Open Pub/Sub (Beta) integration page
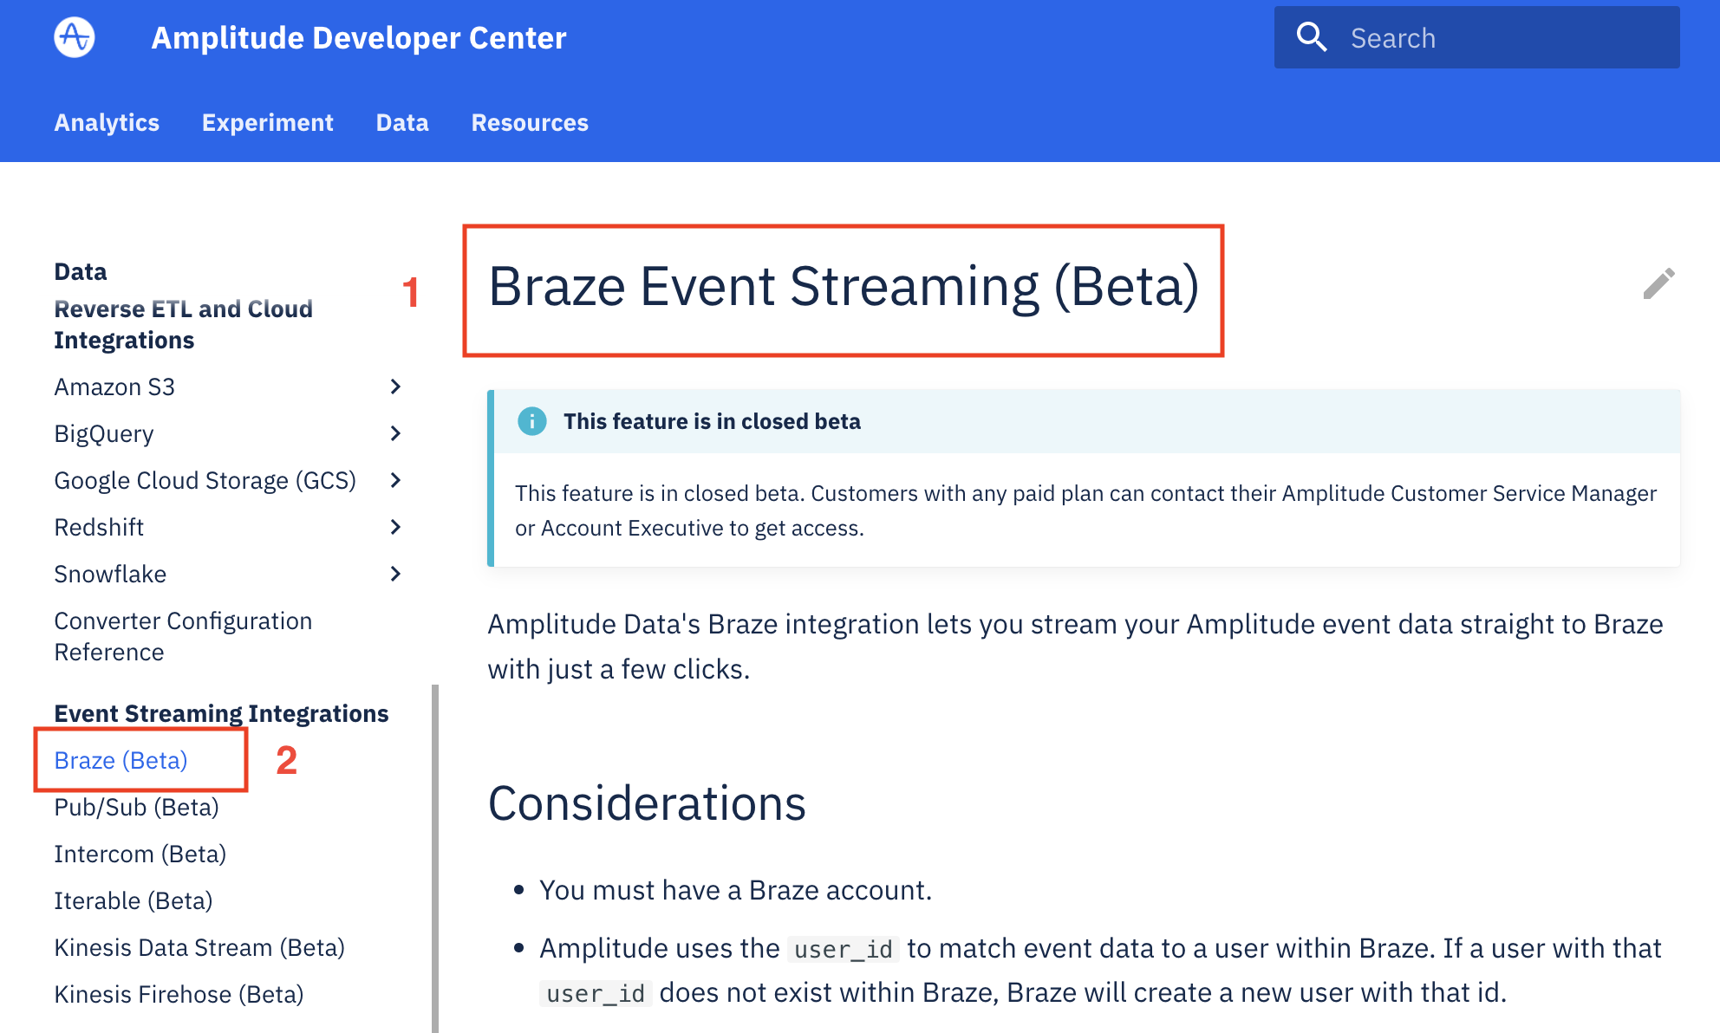1720x1033 pixels. click(x=136, y=807)
